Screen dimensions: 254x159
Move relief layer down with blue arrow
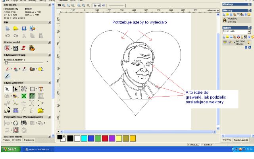coord(250,47)
